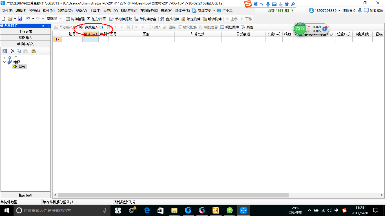Screen dimensions: 385x216
Task: Open the BIM应用(I) menu
Action: (x=129, y=11)
